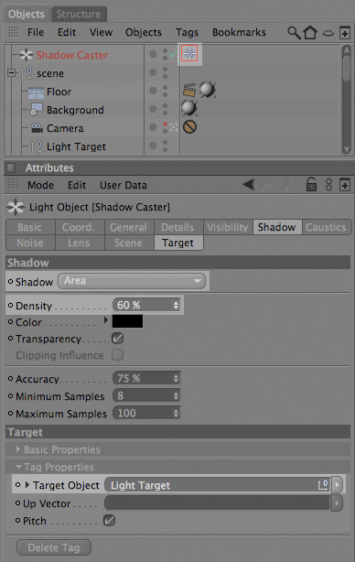Click the clapperboard tag on Floor
The height and width of the screenshot is (562, 355).
click(x=189, y=90)
